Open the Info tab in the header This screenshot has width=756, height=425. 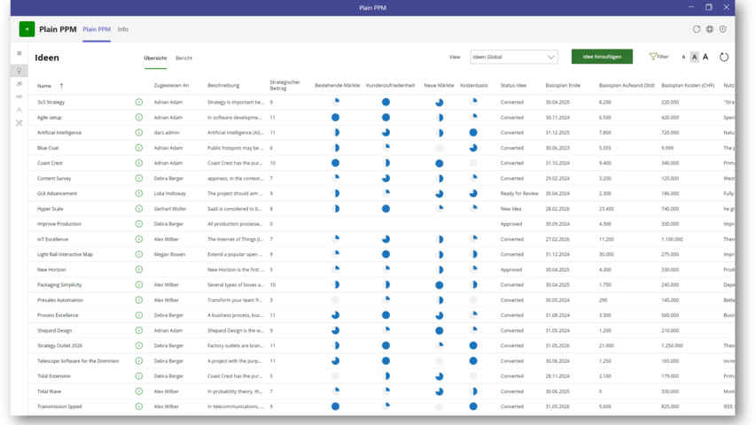123,29
